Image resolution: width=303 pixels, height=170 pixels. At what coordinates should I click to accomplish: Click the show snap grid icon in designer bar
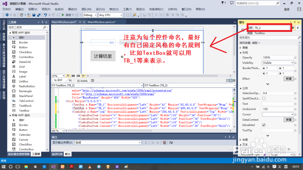(73, 76)
